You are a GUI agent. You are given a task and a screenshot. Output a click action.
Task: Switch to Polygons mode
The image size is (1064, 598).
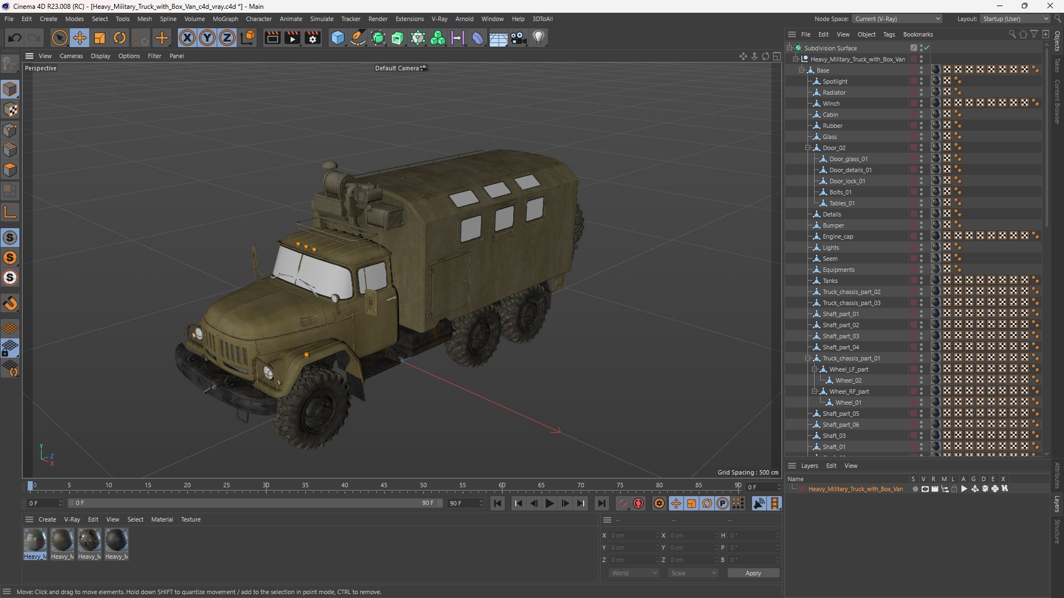11,170
